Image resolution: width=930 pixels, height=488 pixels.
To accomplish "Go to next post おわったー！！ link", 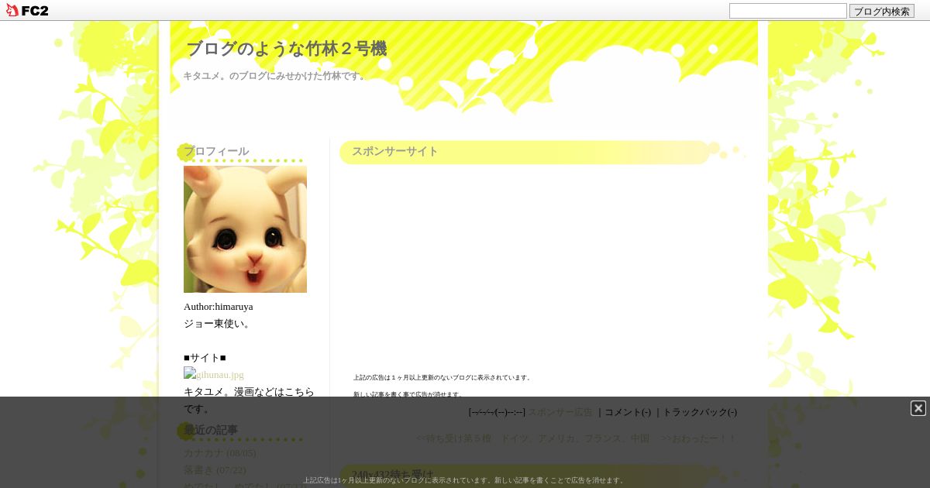I will [x=698, y=438].
